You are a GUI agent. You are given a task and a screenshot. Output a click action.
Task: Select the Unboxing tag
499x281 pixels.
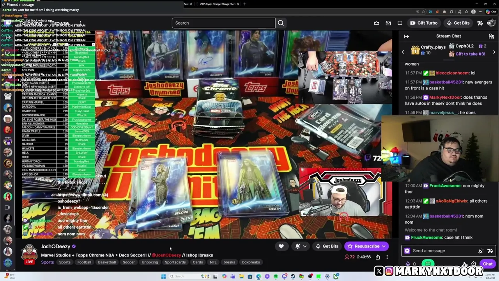pos(150,262)
